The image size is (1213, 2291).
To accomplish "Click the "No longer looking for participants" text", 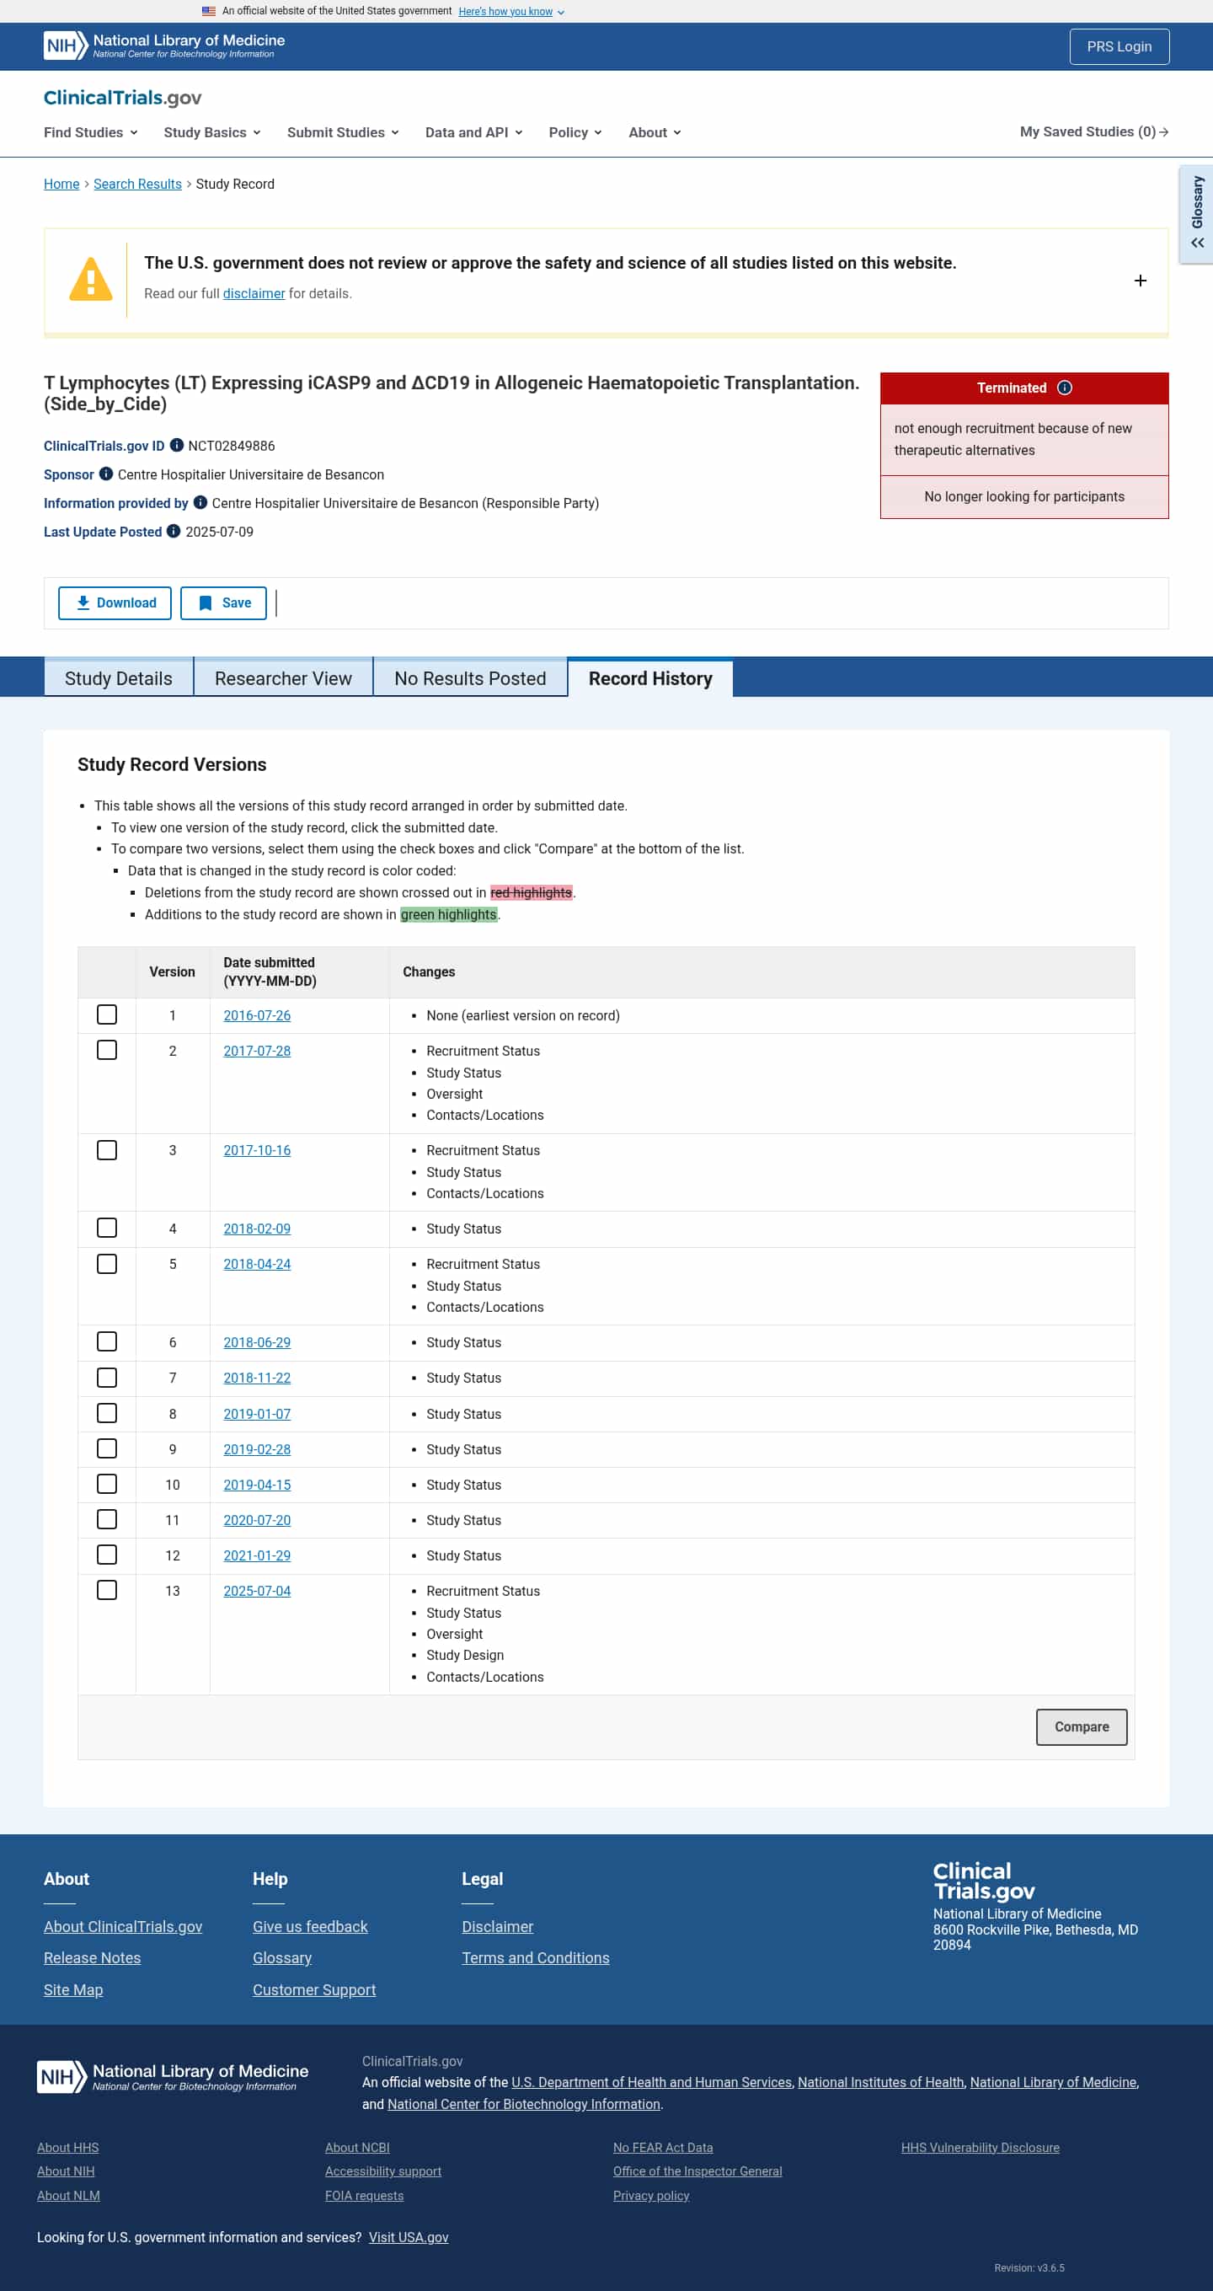I will pyautogui.click(x=1024, y=496).
